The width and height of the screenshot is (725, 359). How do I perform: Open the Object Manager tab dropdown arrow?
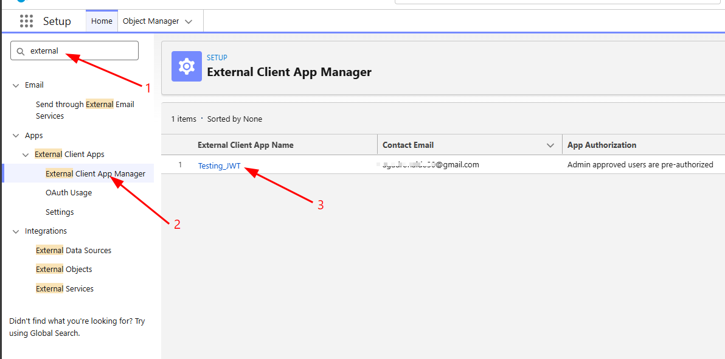189,21
